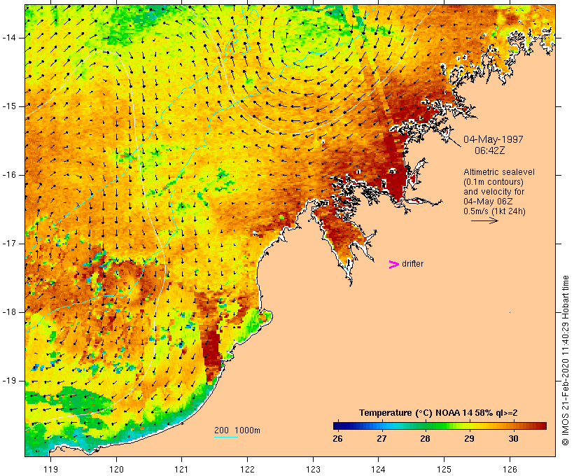This screenshot has width=574, height=476.
Task: Click the '200 1000m' isobath legend label
Action: pos(237,430)
